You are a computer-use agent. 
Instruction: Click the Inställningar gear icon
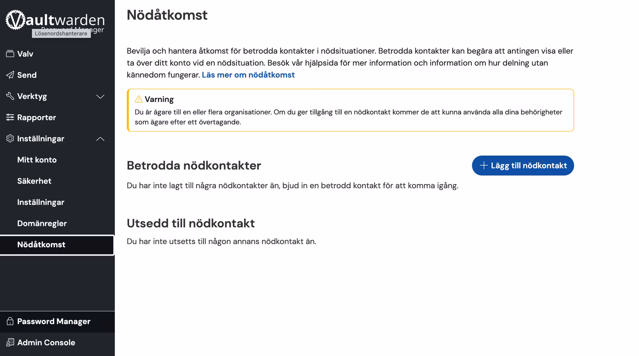pyautogui.click(x=10, y=138)
